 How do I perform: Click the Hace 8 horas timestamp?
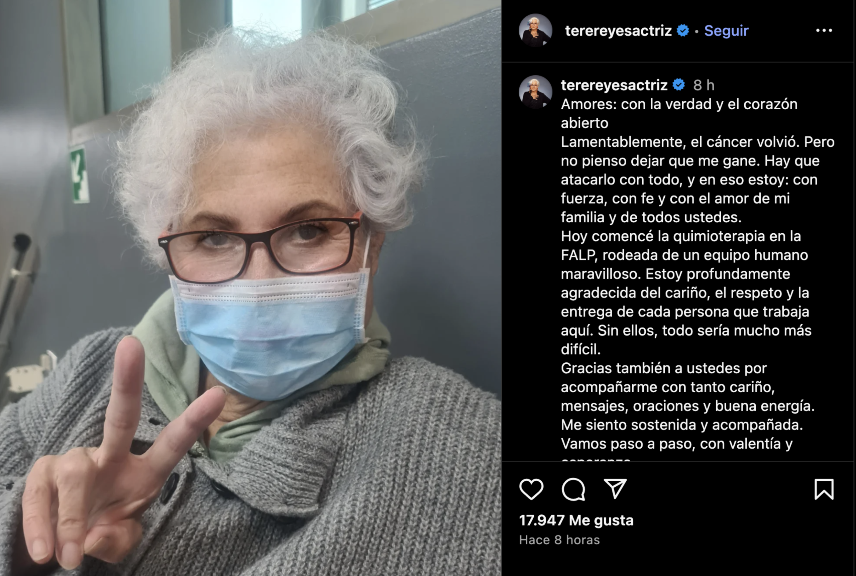[559, 540]
